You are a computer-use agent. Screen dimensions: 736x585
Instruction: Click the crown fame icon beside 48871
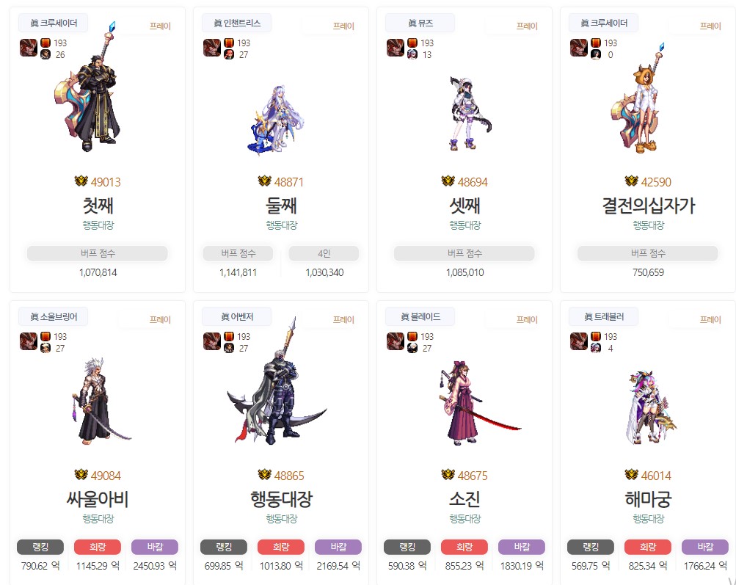[x=265, y=181]
